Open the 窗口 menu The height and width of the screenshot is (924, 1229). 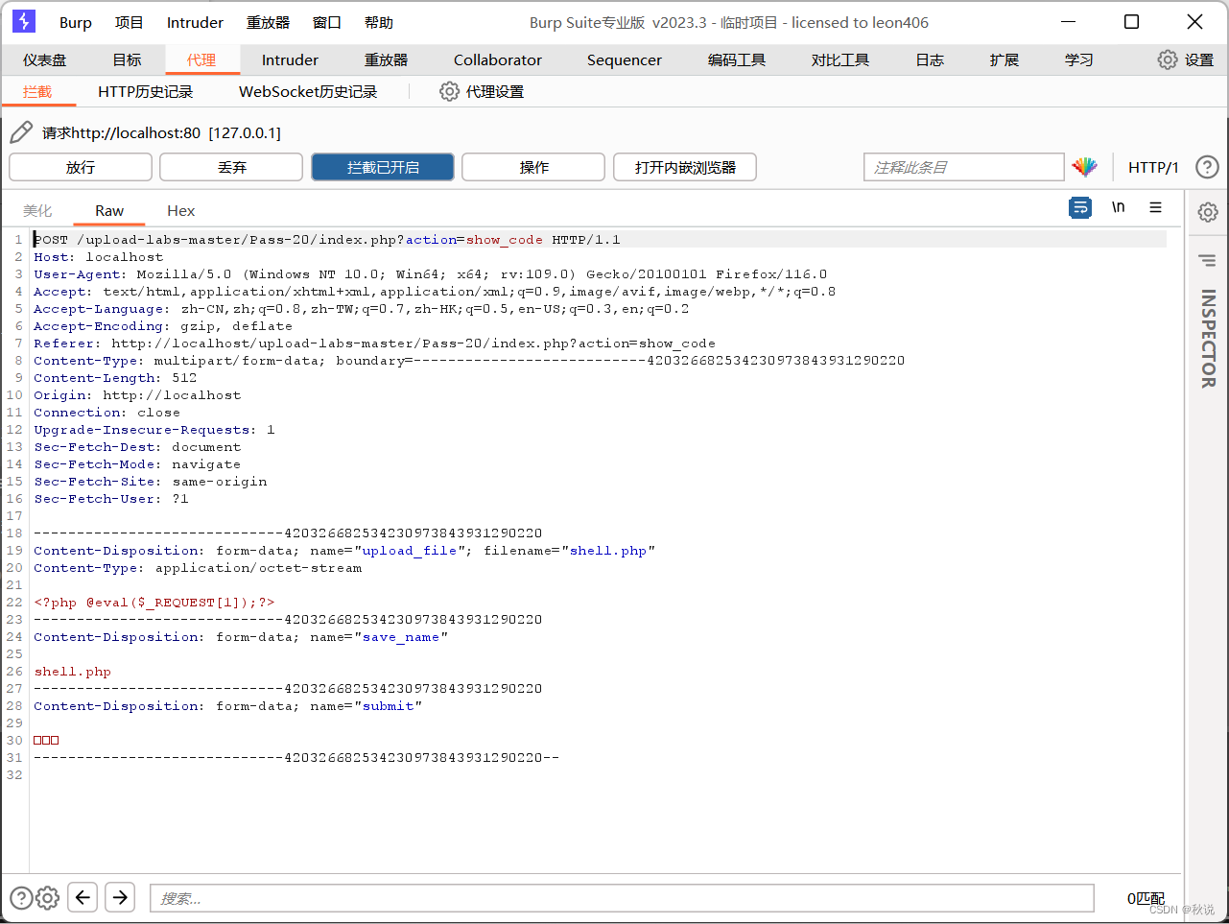(x=327, y=22)
